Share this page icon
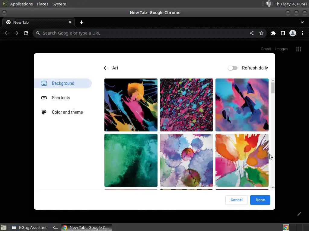Image resolution: width=309 pixels, height=231 pixels. pos(252,33)
